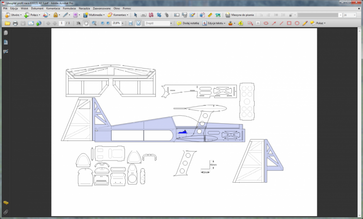Pick the red Oval drawing tool

coord(297,23)
